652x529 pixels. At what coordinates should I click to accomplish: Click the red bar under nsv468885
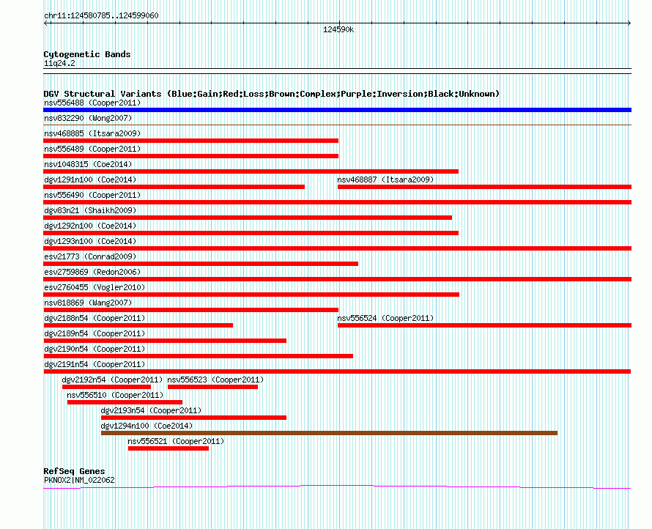[191, 141]
